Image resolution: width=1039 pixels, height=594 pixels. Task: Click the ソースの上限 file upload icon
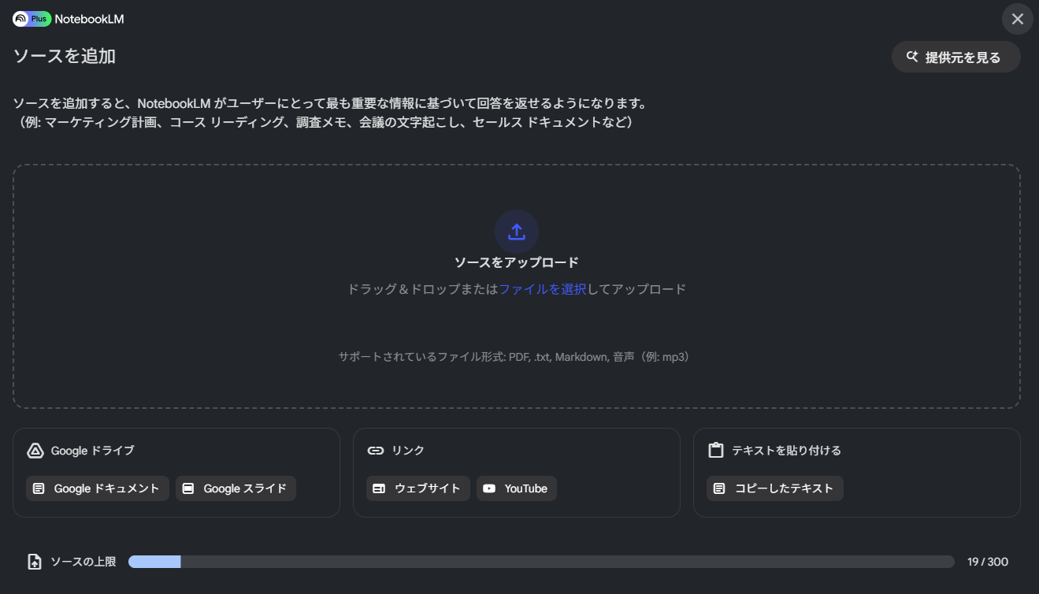click(35, 562)
